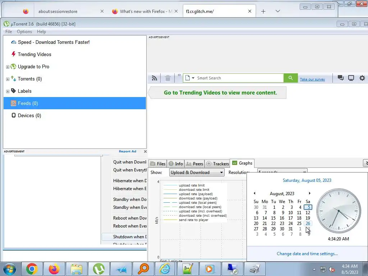Click the uTorrent taskbar icon
The height and width of the screenshot is (276, 368).
pyautogui.click(x=98, y=269)
